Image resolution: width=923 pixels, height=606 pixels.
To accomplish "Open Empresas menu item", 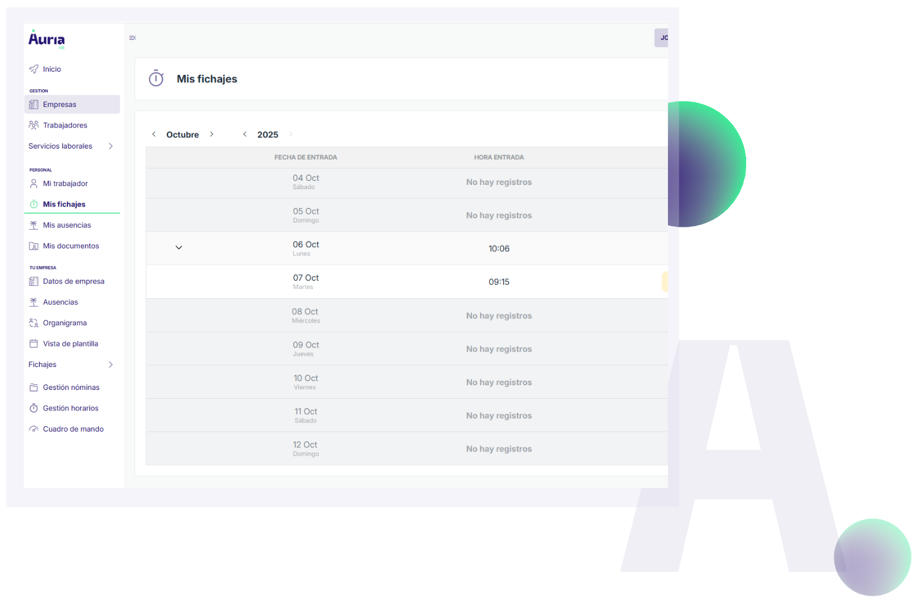I will coord(72,105).
